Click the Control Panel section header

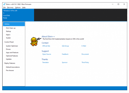tap(9, 42)
